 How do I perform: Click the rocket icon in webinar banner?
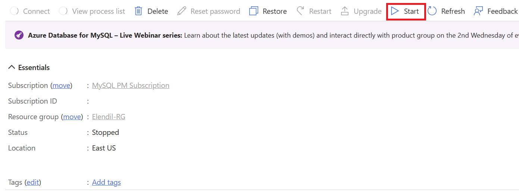pos(19,35)
